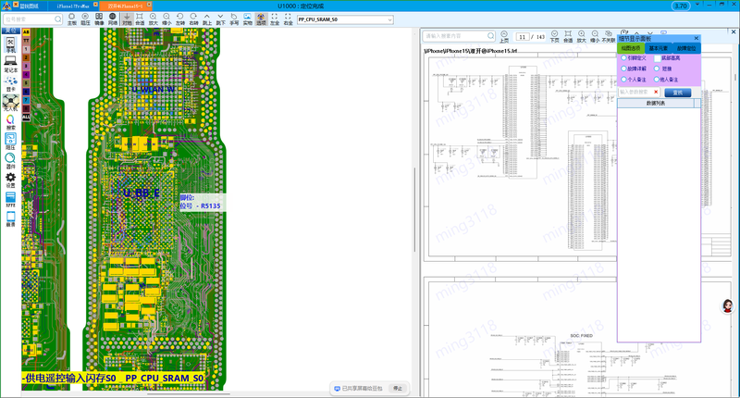740x398 pixels.
Task: Click the 主板 (mainboard) toolbar icon
Action: (72, 18)
